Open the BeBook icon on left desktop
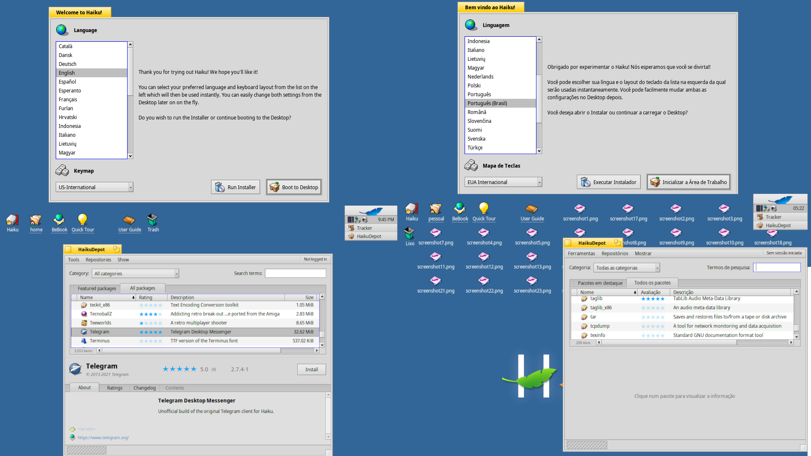Image resolution: width=811 pixels, height=456 pixels. 59,220
